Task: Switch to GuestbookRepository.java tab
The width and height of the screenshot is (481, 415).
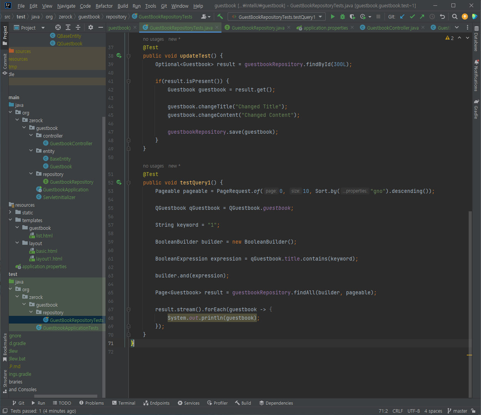Action: click(x=258, y=28)
